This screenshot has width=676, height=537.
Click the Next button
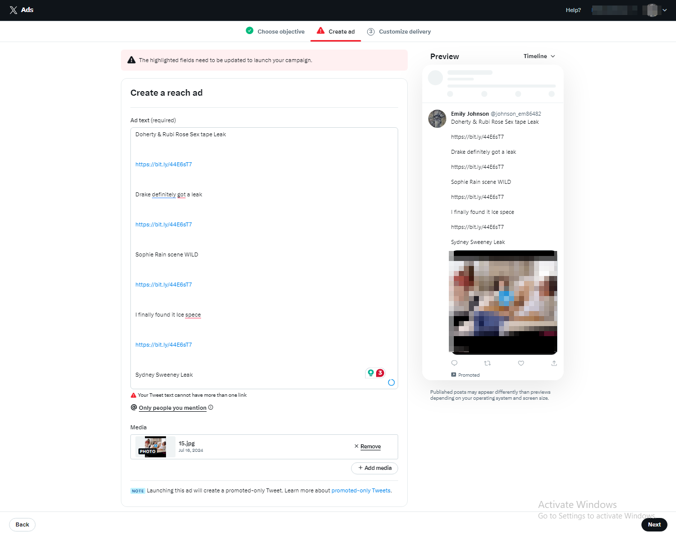tap(654, 524)
